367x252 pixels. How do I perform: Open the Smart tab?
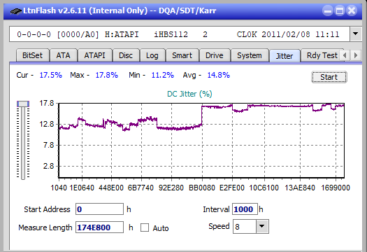coord(182,55)
